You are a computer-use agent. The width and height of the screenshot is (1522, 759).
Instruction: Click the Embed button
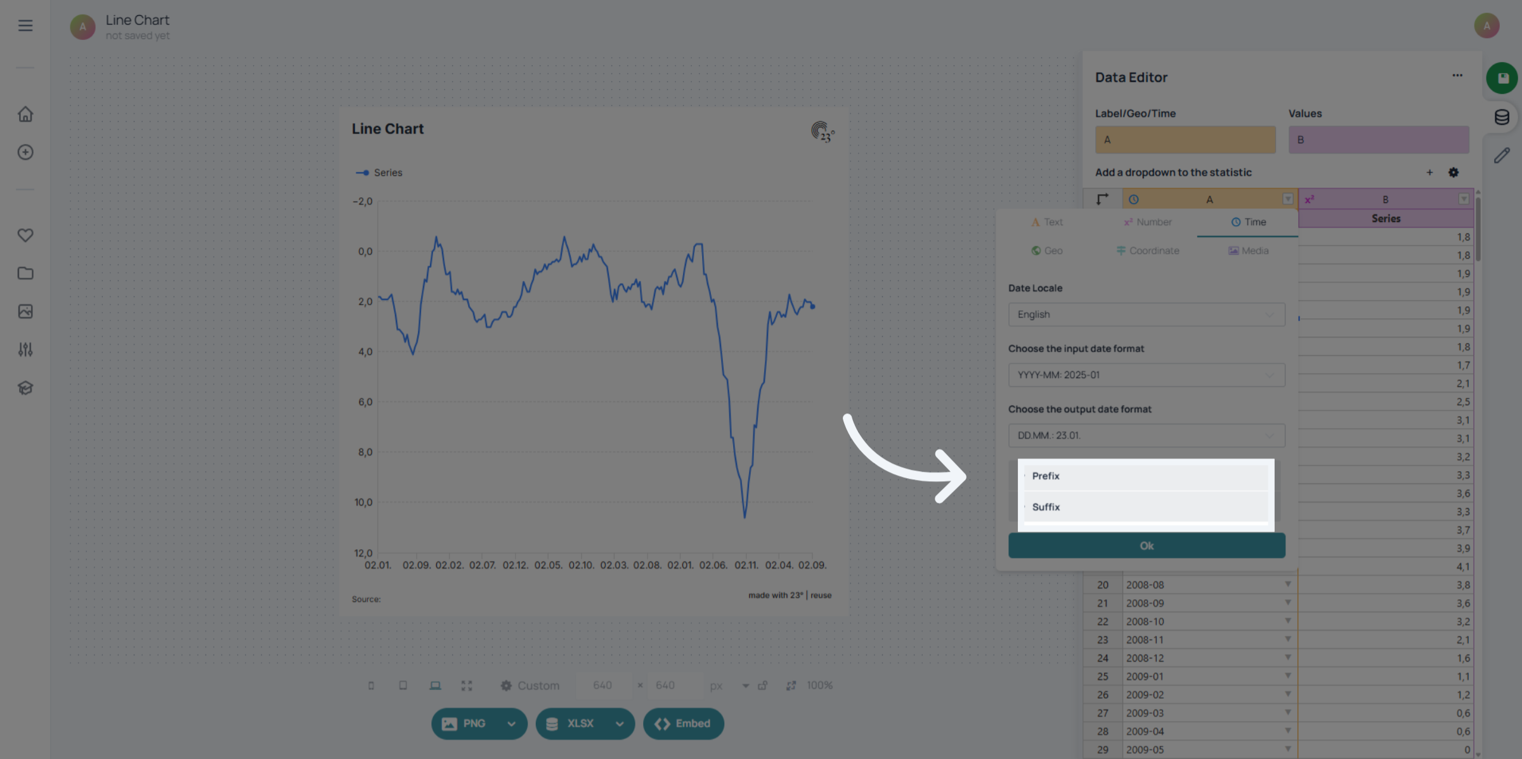[683, 723]
